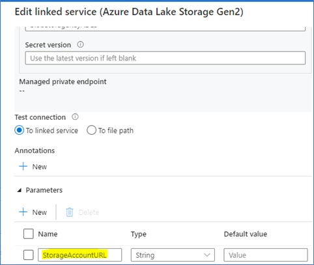This screenshot has width=314, height=265.
Task: Click the Delete trash icon
Action: [x=70, y=212]
